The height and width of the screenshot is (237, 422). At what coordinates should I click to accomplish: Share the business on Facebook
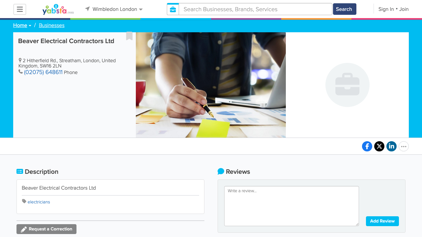(x=367, y=146)
